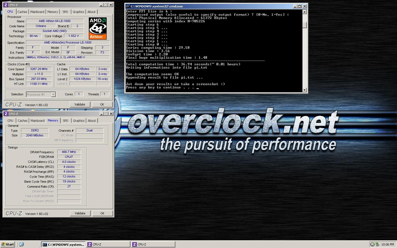
Task: Click the Bus Speed value 297.03 MHz
Action: (39, 79)
